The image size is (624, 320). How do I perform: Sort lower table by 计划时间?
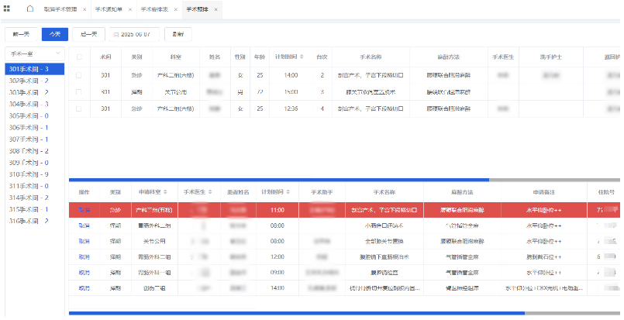288,192
